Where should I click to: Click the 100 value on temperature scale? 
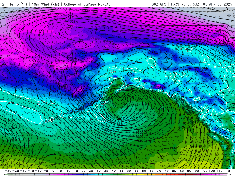(204, 171)
